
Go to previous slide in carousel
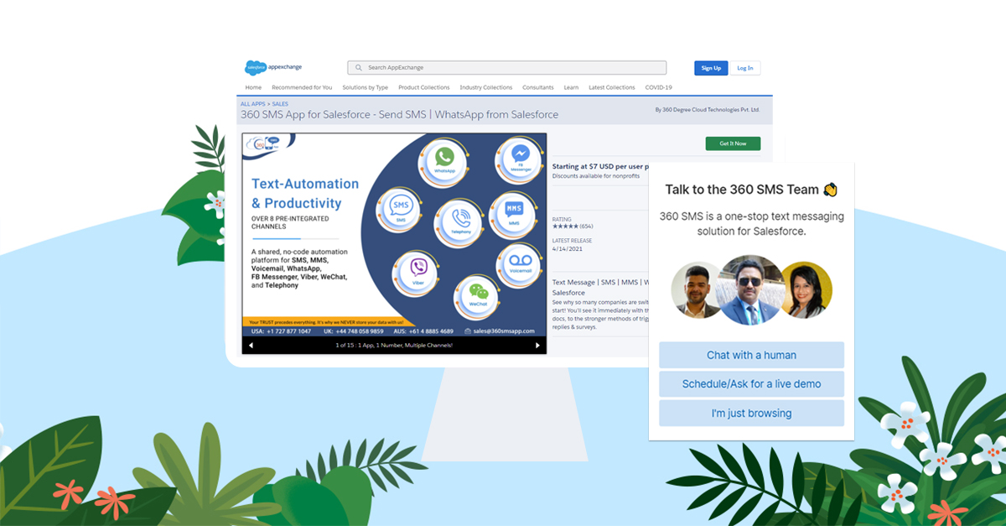click(x=251, y=346)
